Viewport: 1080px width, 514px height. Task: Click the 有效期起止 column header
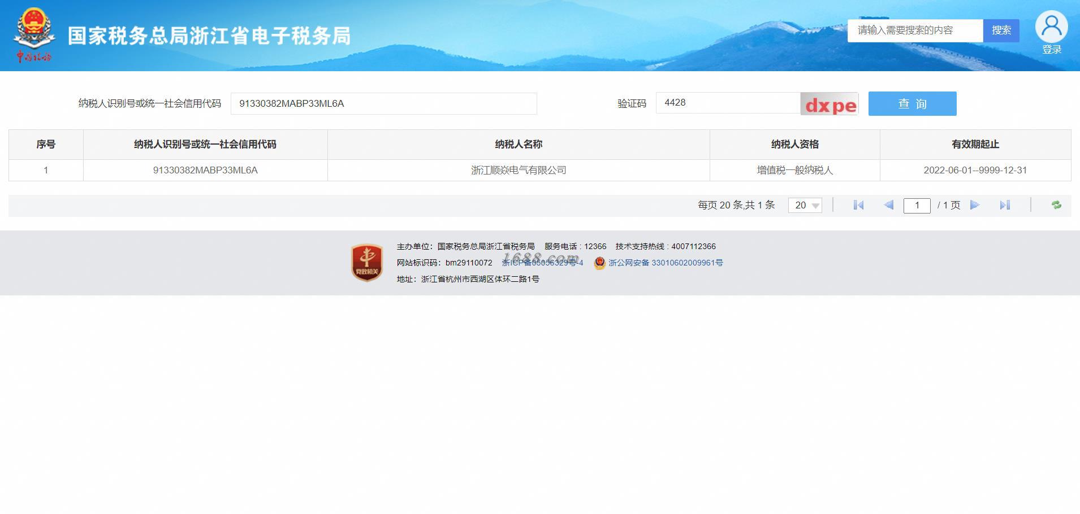pyautogui.click(x=975, y=145)
